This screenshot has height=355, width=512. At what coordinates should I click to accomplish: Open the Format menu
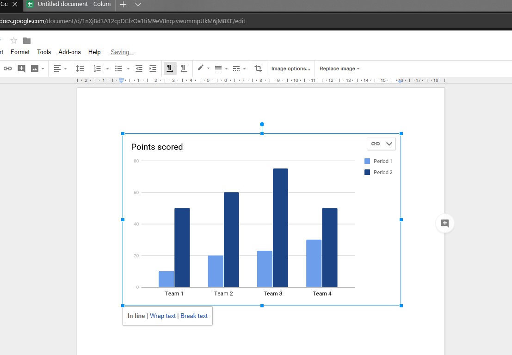tap(20, 52)
